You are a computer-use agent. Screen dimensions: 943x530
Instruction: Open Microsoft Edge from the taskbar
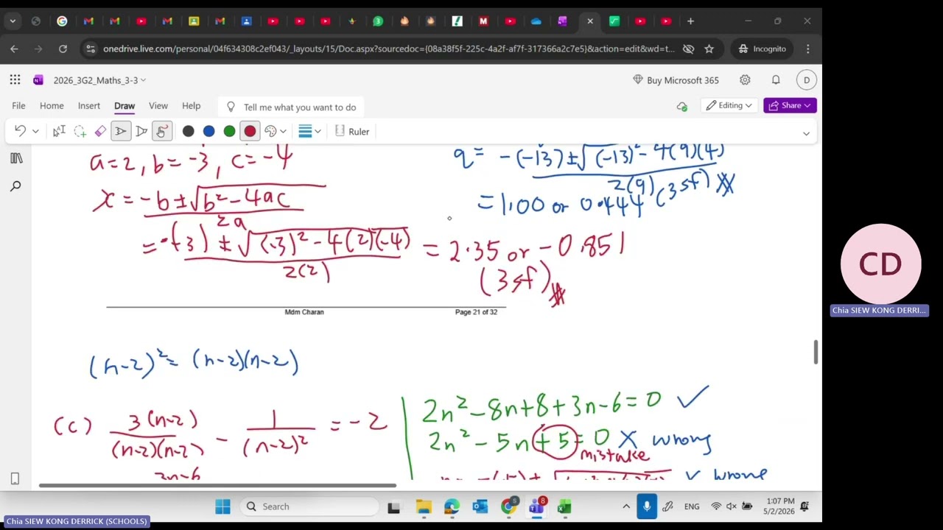(x=452, y=506)
